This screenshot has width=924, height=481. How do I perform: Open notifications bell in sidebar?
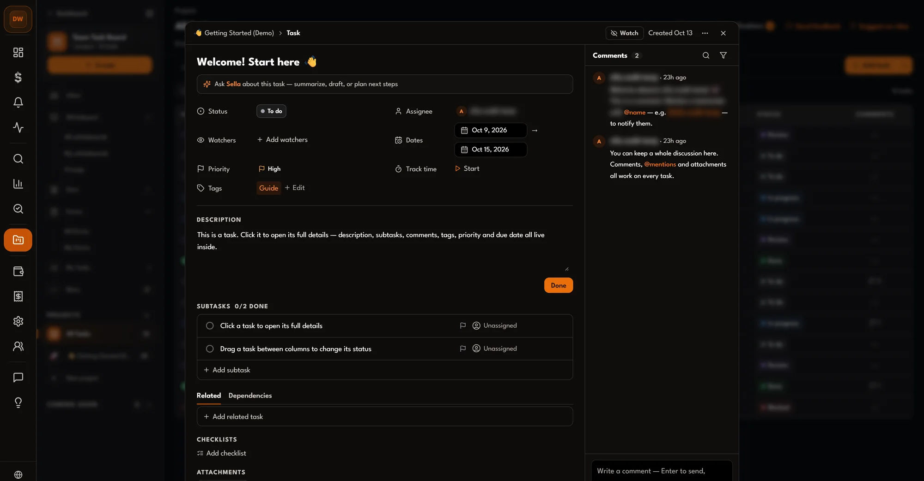(x=18, y=102)
